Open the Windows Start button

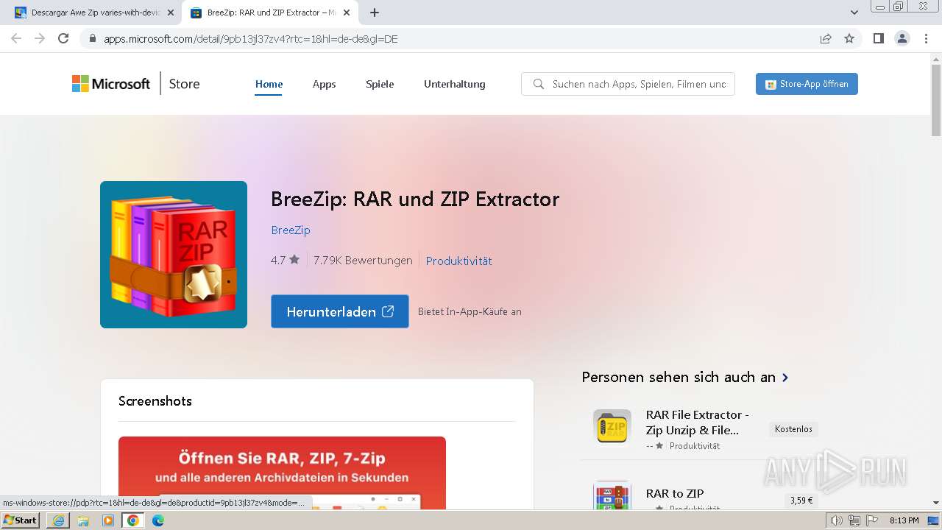click(21, 520)
